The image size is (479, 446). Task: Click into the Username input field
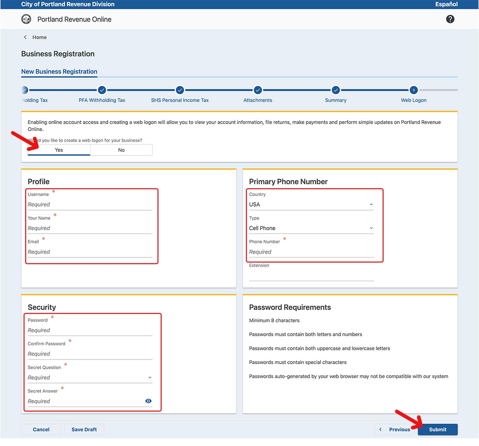point(90,205)
